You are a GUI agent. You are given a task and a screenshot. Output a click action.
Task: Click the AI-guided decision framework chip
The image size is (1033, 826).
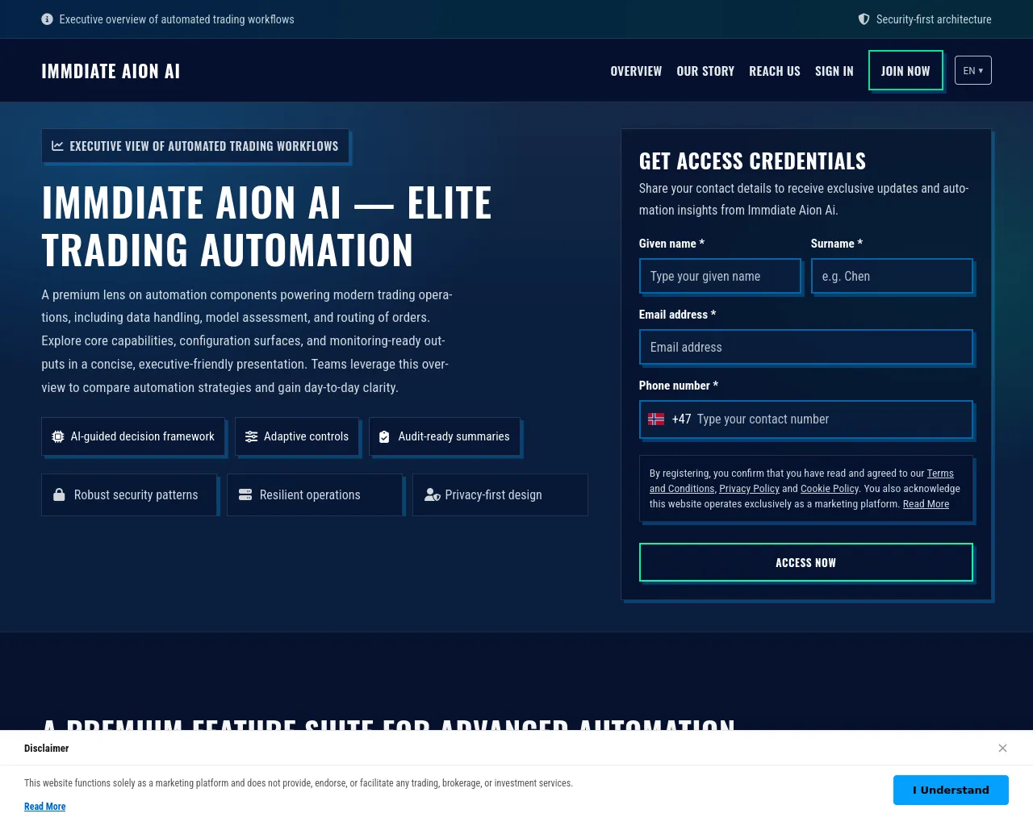click(132, 436)
